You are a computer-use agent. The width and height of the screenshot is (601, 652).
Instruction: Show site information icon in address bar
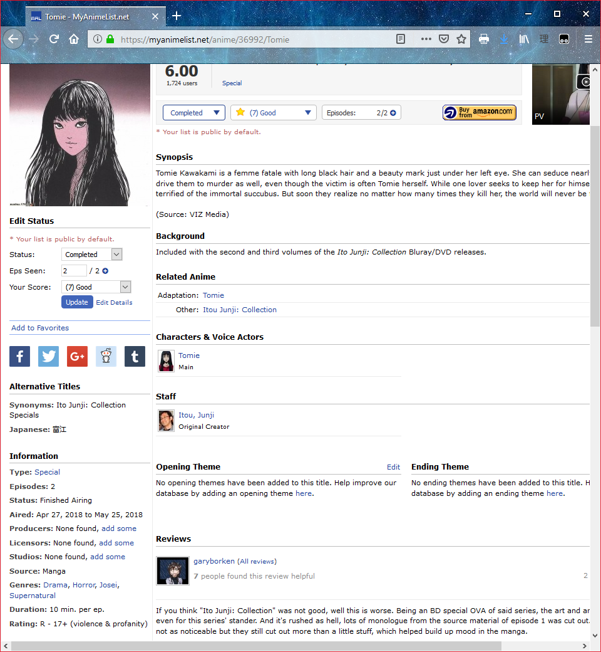pyautogui.click(x=98, y=39)
